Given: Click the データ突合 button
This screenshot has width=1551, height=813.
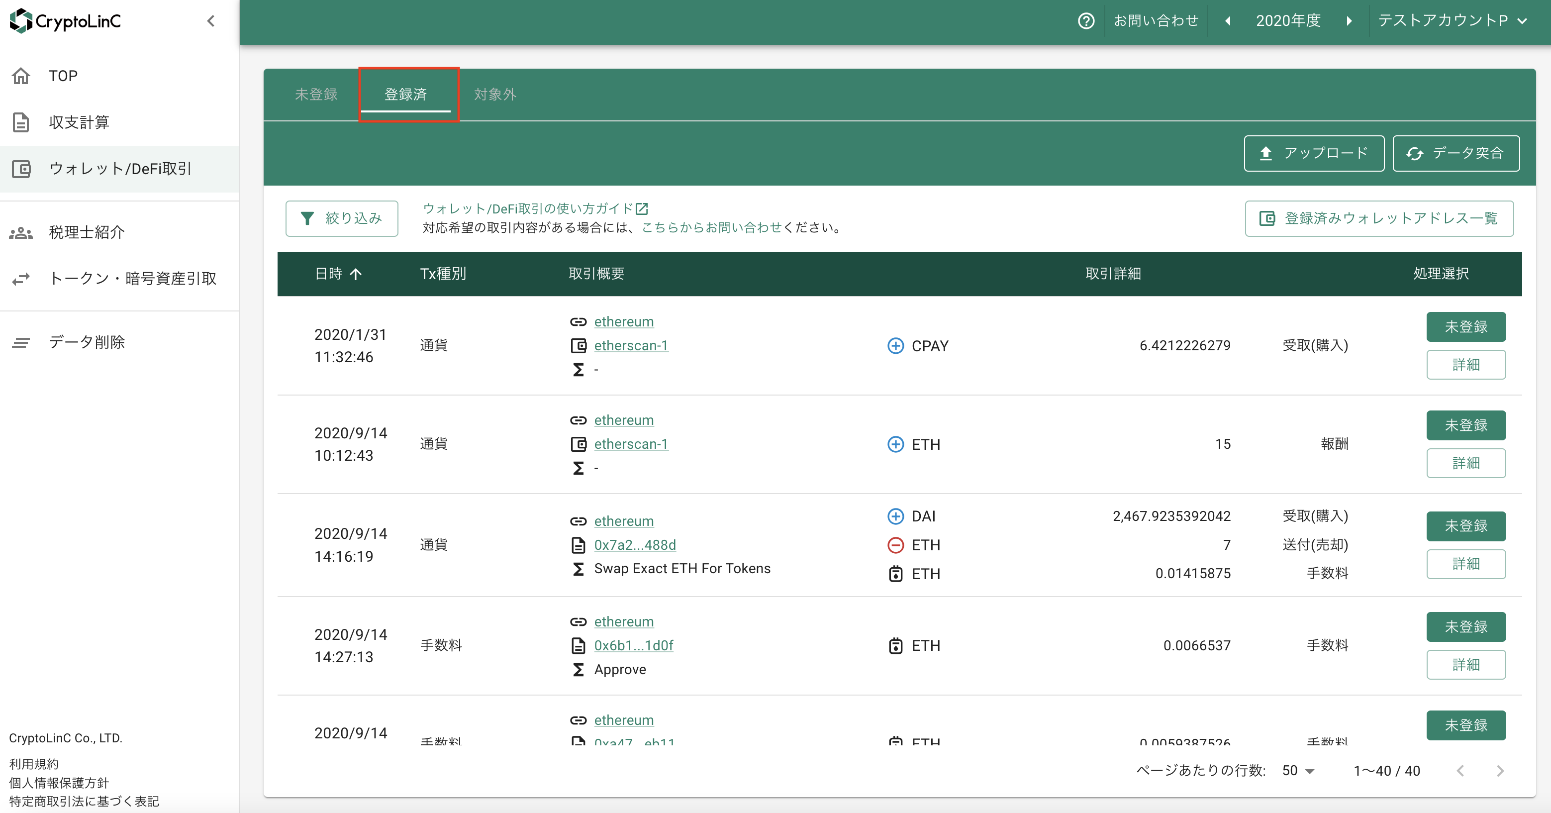Looking at the screenshot, I should pyautogui.click(x=1456, y=154).
